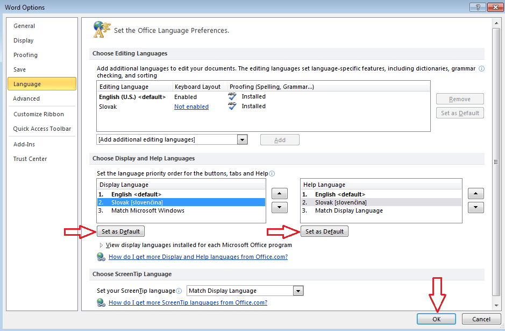The image size is (505, 331).
Task: Click the ABC proofing icon beside English (U.S.)
Action: tap(231, 96)
